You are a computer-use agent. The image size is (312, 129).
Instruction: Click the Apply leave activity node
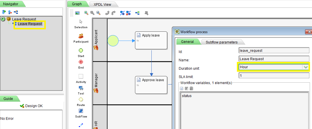[x=151, y=40]
